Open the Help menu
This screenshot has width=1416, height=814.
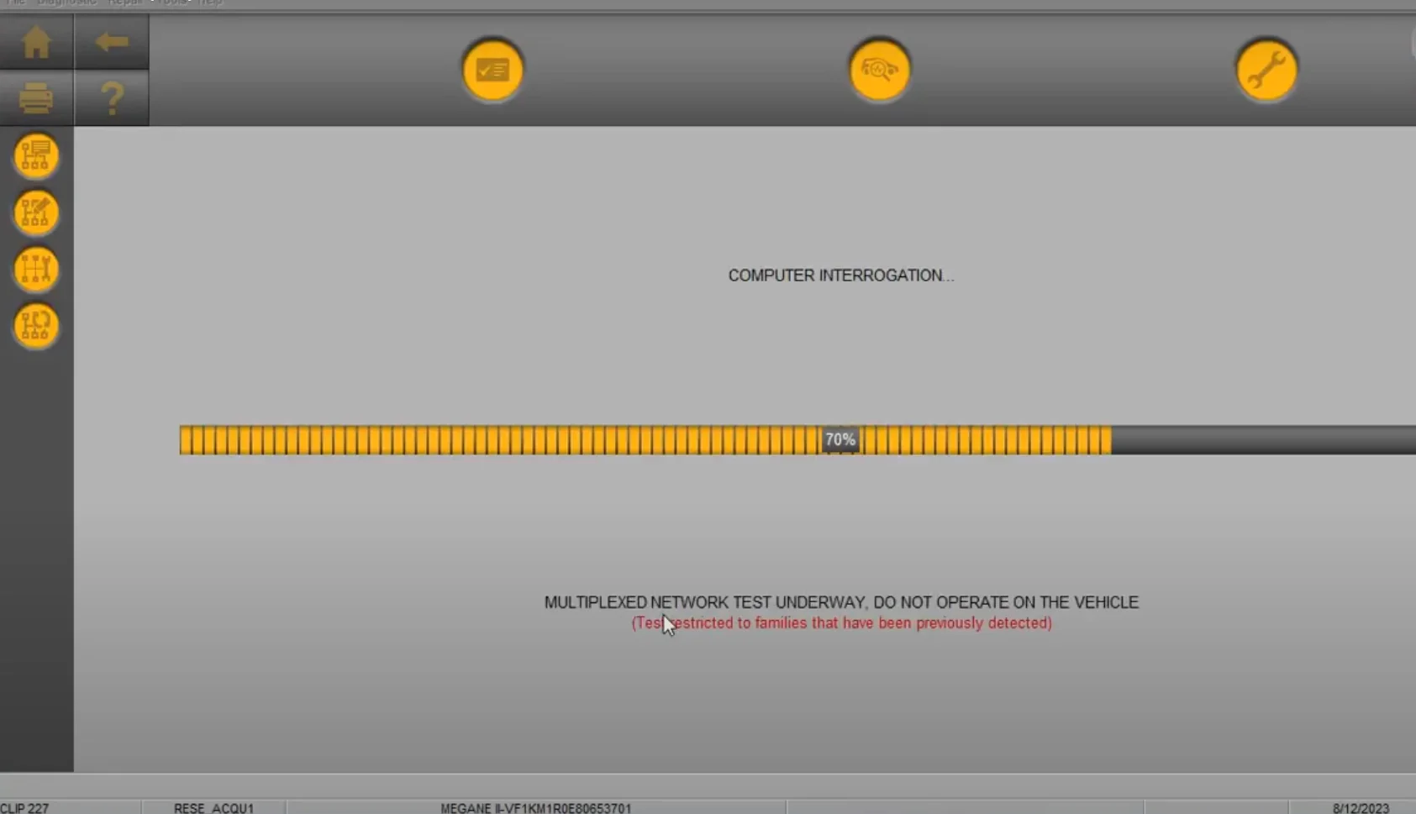click(x=210, y=3)
